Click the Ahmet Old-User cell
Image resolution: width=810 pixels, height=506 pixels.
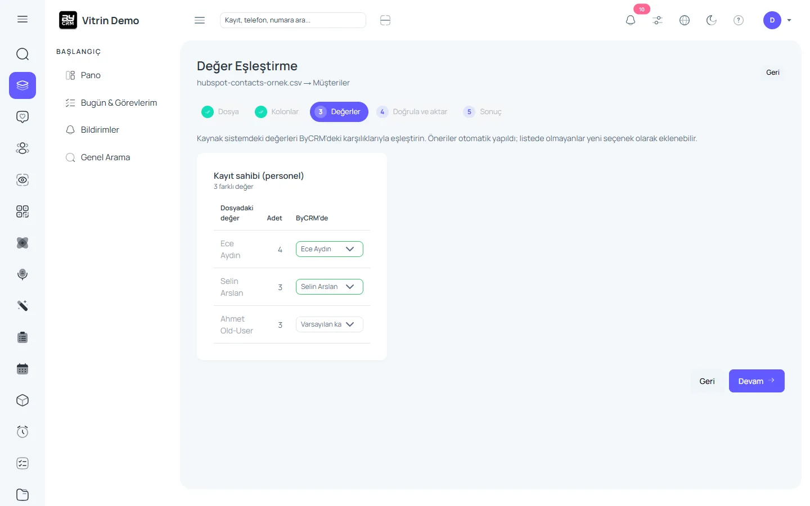click(x=237, y=325)
